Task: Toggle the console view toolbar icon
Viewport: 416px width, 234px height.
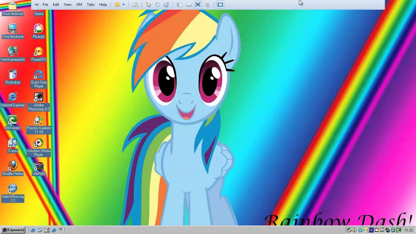Action: point(220,5)
